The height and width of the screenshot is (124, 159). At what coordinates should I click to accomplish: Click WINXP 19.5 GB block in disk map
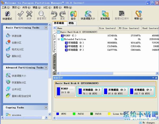click(x=66, y=91)
